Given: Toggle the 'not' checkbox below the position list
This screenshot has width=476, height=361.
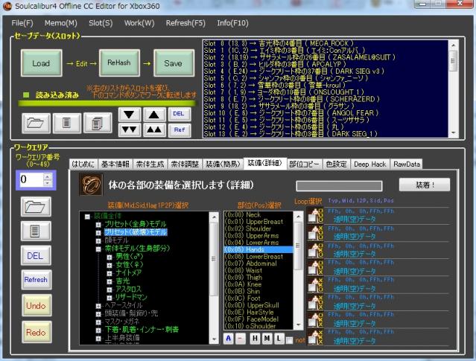Looking at the screenshot, I should (x=289, y=339).
